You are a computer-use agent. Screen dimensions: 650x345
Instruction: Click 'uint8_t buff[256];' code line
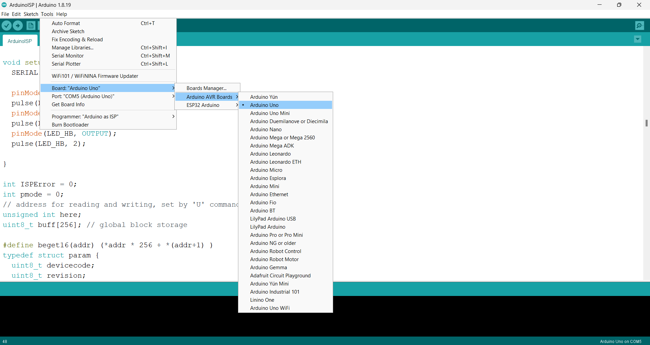42,225
